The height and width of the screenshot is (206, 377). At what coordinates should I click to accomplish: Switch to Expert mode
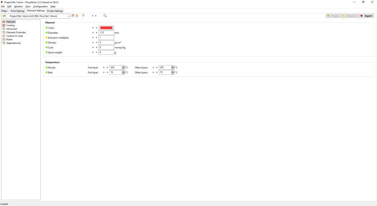coord(366,16)
